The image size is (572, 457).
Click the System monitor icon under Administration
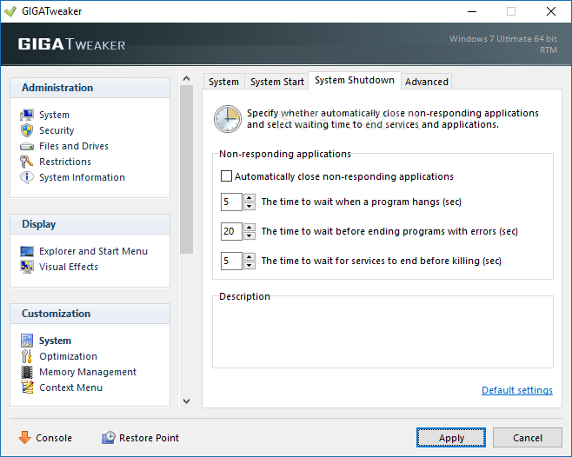[27, 115]
